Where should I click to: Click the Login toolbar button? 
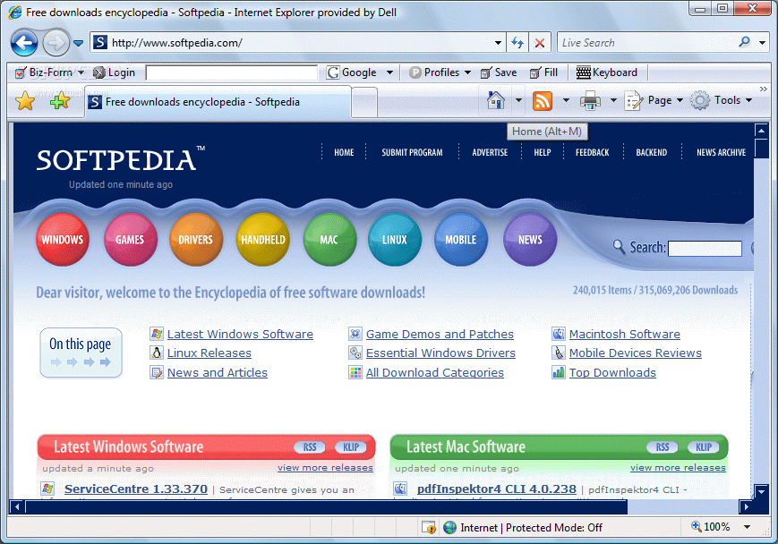point(115,72)
